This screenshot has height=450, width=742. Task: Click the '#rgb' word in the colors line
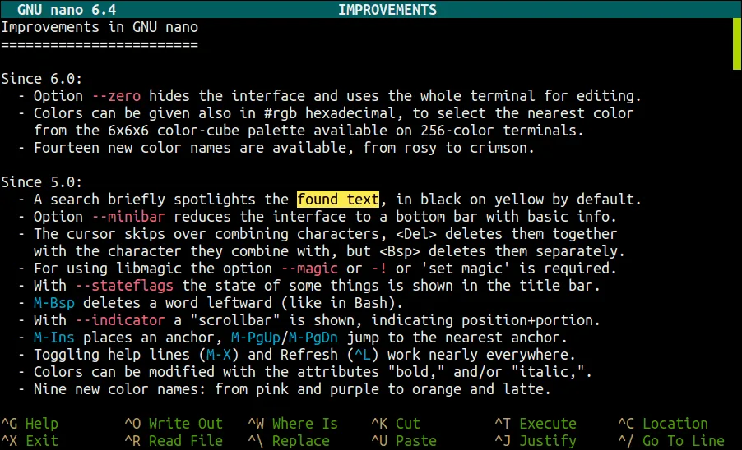(281, 113)
